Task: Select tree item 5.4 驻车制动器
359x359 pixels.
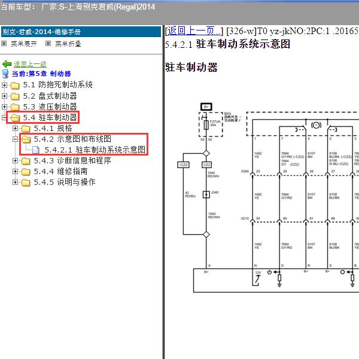Action: 50,117
